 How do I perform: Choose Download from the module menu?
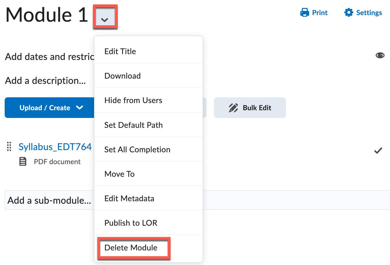click(x=122, y=76)
